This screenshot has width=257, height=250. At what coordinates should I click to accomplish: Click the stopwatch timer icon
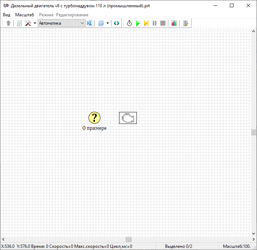[x=129, y=23]
